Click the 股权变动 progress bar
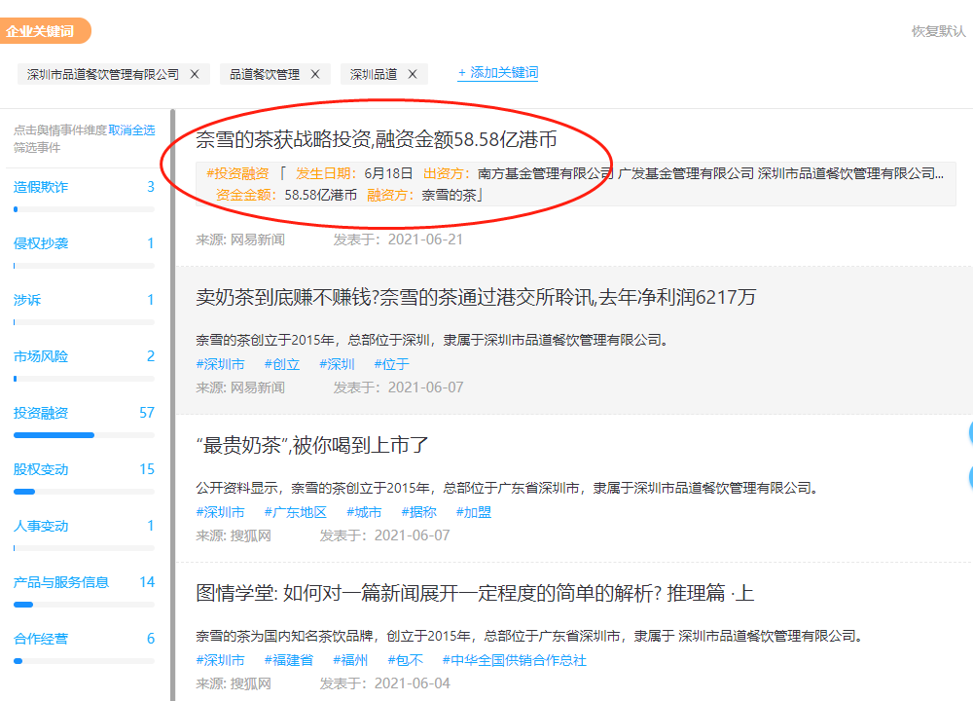973x701 pixels. (x=84, y=492)
